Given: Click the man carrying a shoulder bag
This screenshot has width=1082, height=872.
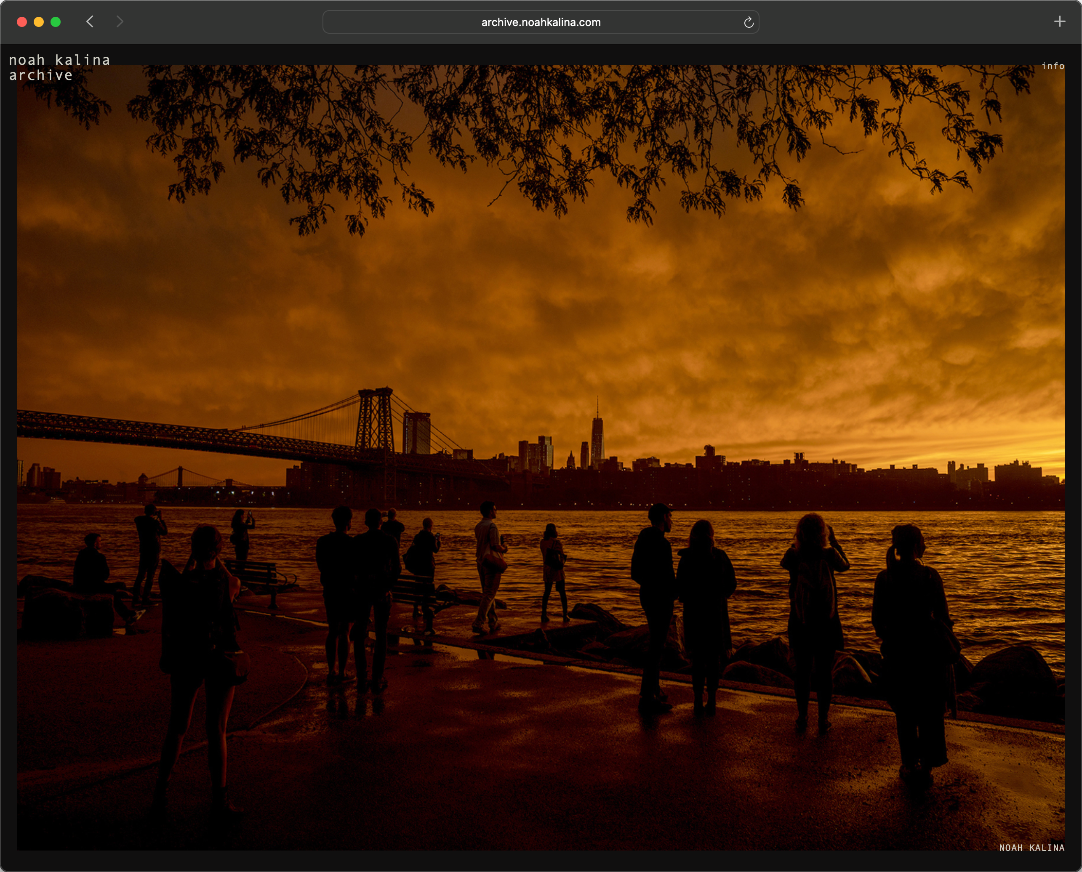Looking at the screenshot, I should click(x=488, y=563).
